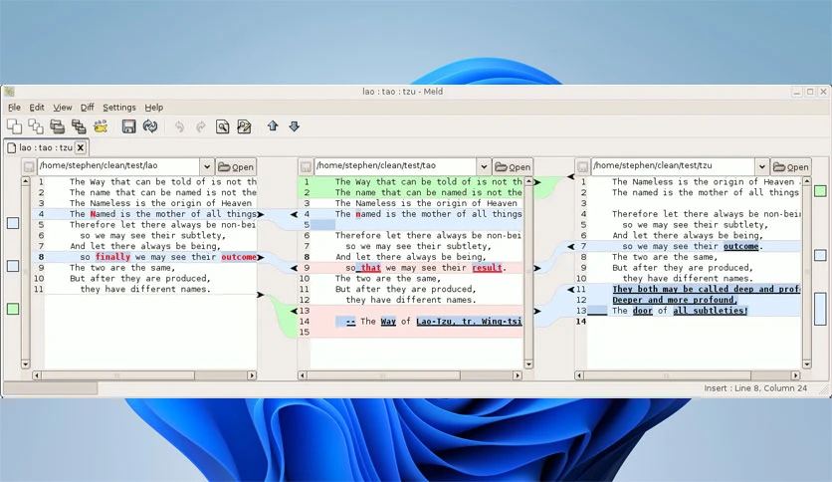Open the version control browser fish icon
The width and height of the screenshot is (832, 482).
pos(101,126)
